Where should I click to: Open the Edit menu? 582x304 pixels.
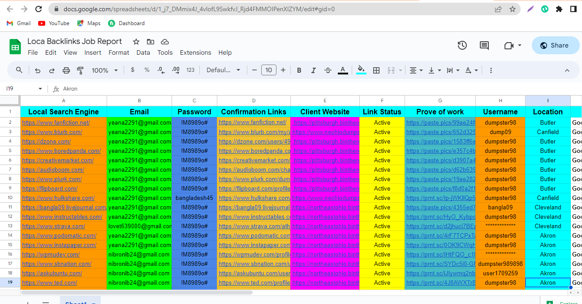pyautogui.click(x=51, y=52)
